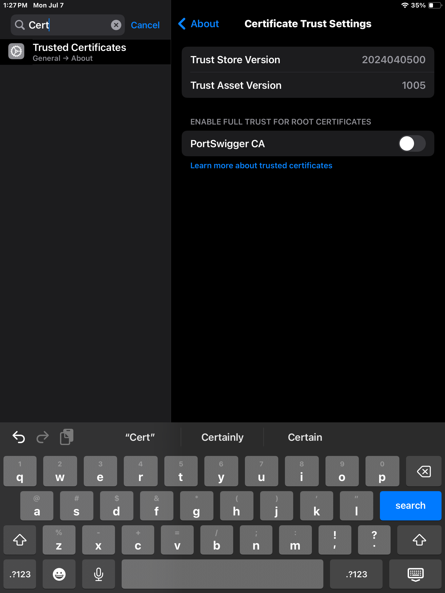This screenshot has width=445, height=593.
Task: Tap the b key
Action: tap(217, 540)
